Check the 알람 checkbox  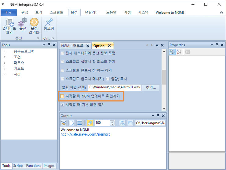[108, 79]
